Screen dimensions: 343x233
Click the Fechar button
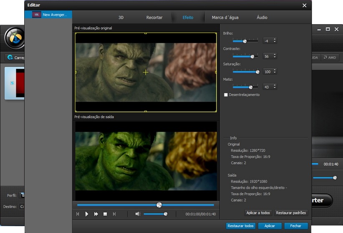(295, 226)
